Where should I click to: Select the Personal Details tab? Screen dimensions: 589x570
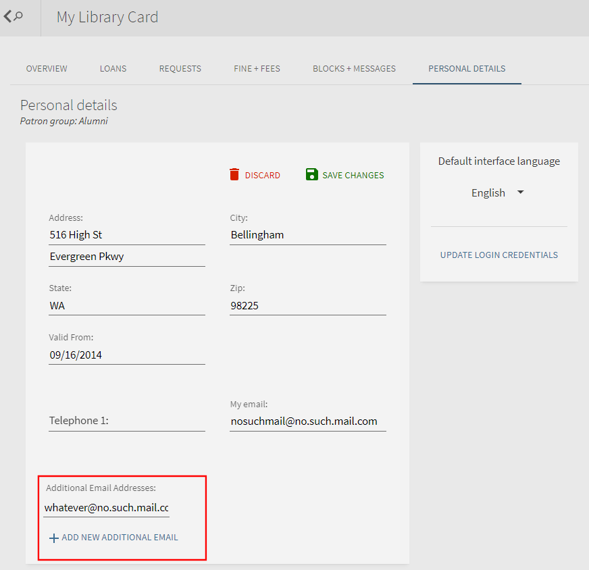(x=467, y=69)
